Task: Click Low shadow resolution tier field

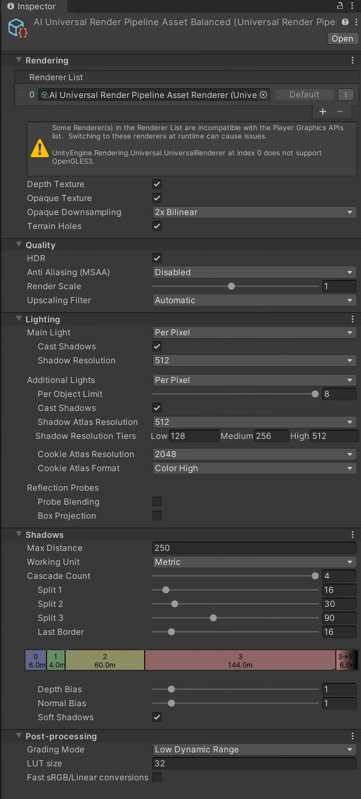Action: [194, 436]
